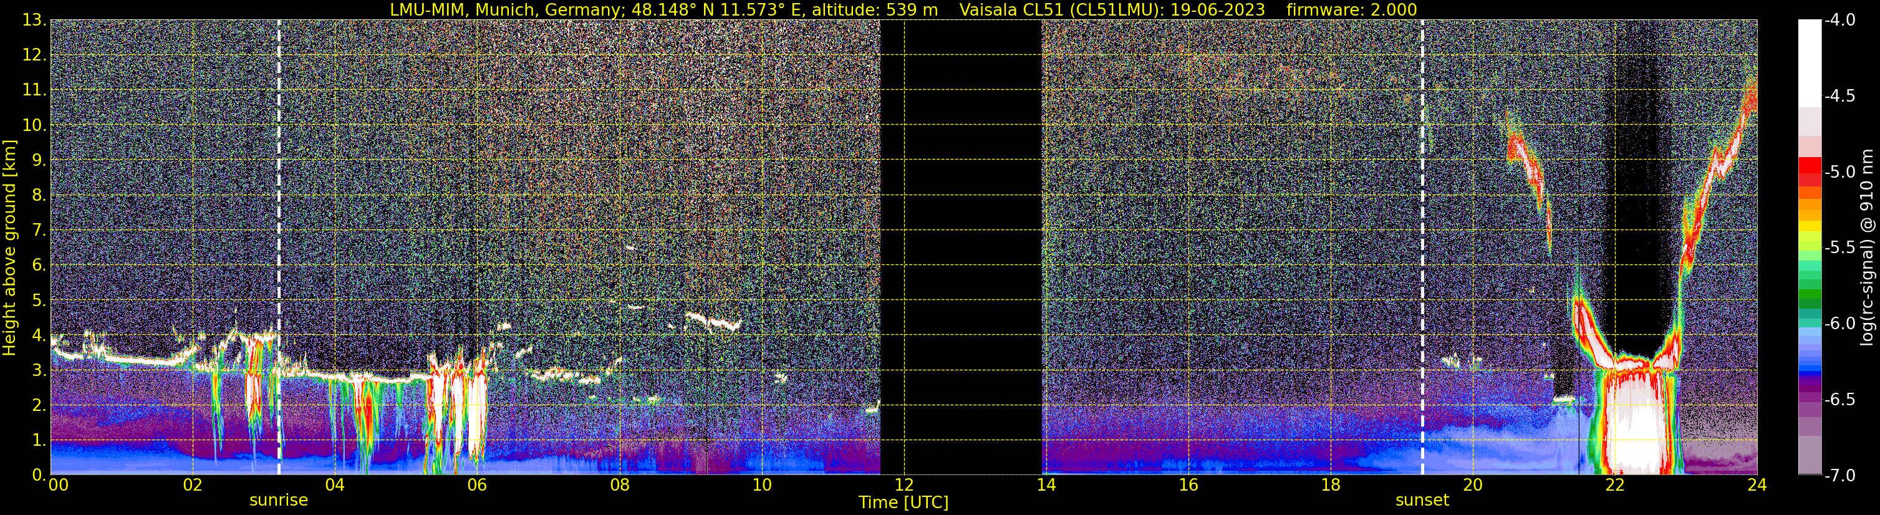Select the 'sunset' label below the time axis
1880x515 pixels.
1422,501
